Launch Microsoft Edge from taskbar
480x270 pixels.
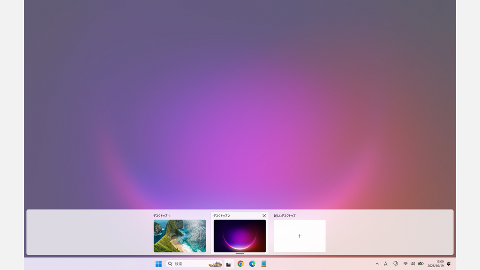(252, 263)
